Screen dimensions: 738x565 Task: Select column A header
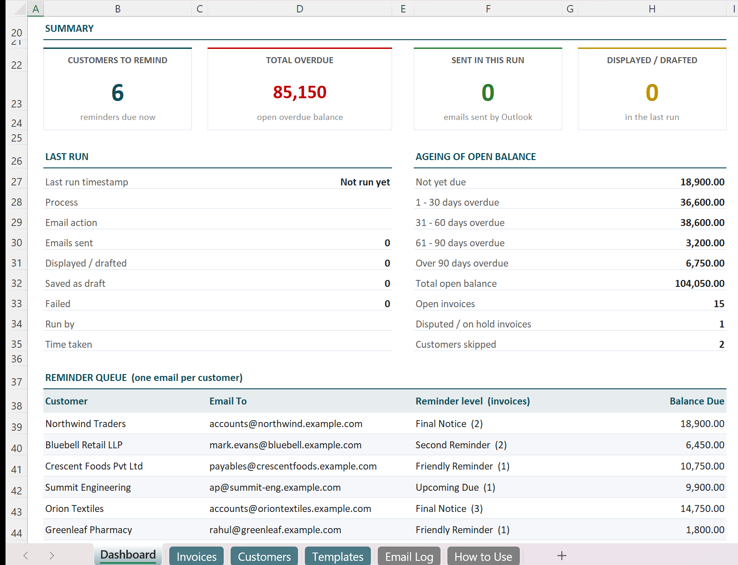tap(36, 9)
